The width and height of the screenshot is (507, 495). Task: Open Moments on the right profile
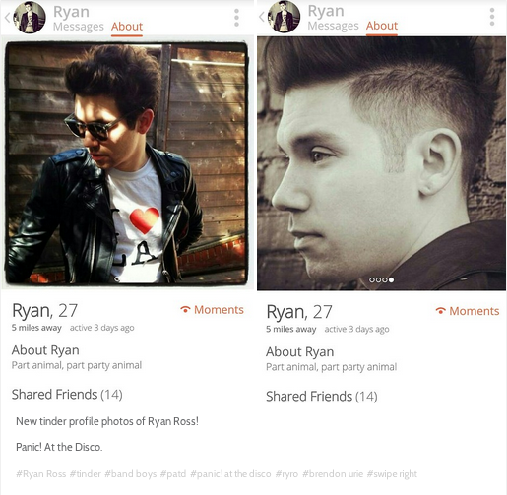[468, 311]
